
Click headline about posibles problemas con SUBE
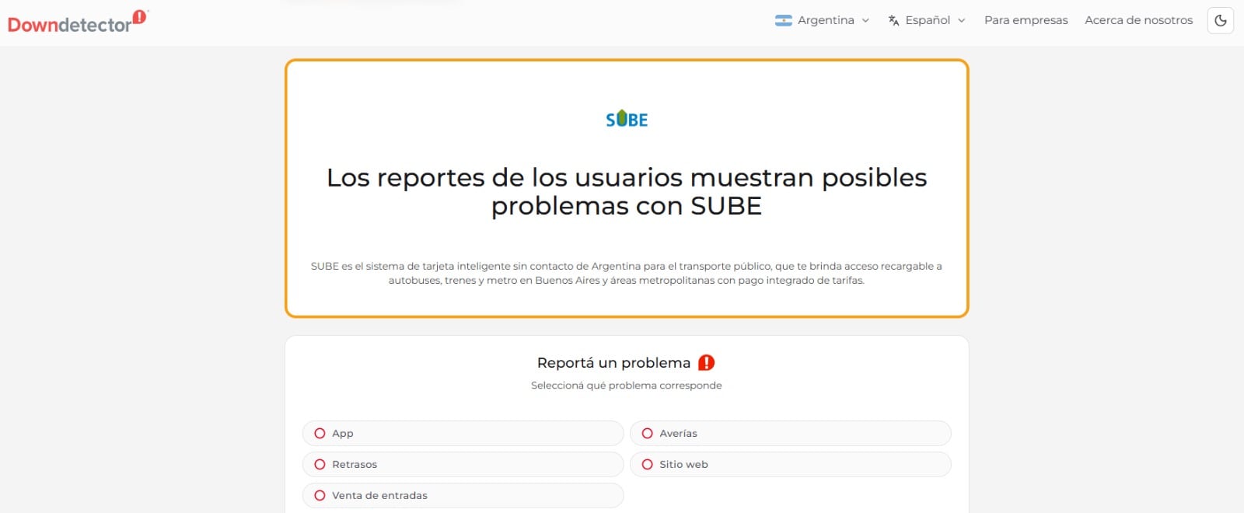coord(627,192)
